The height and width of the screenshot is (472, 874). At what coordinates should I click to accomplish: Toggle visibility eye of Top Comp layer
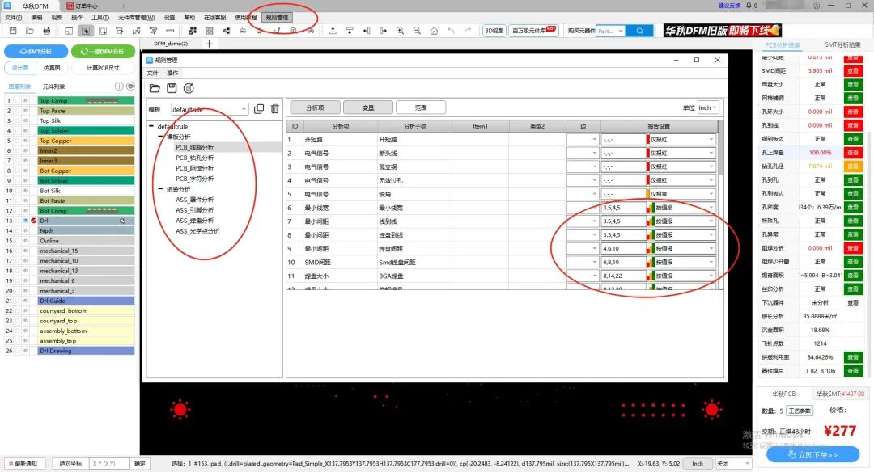tap(25, 101)
